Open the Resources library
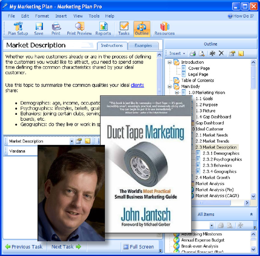Image resolution: width=260 pixels, height=256 pixels. 164,29
